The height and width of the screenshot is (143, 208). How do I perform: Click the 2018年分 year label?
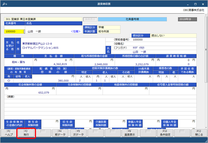coord(187,19)
